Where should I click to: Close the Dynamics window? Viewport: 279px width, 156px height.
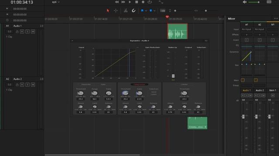(x=72, y=41)
